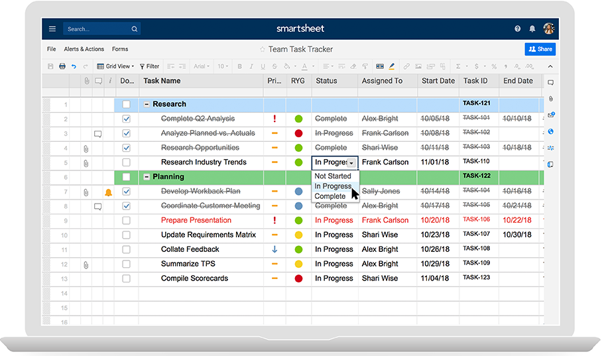
Task: Click the Filter button
Action: click(x=149, y=66)
